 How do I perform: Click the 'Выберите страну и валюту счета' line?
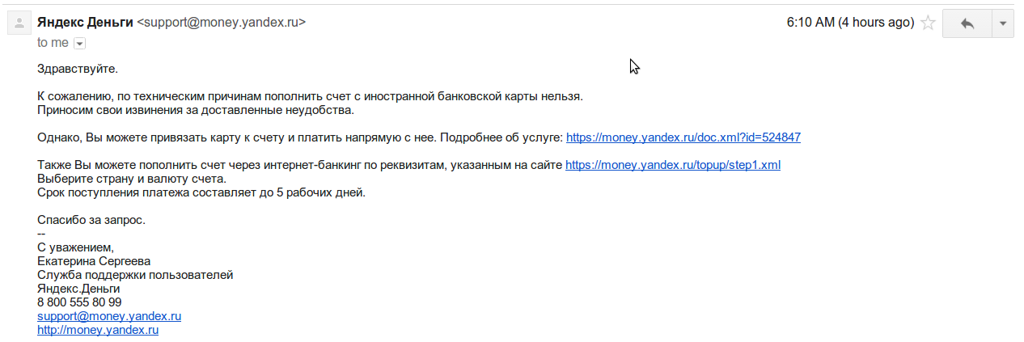132,179
